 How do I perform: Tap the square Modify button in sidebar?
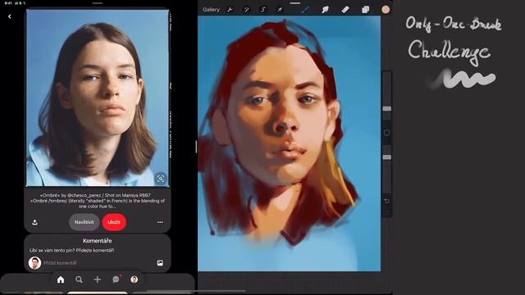click(x=386, y=133)
